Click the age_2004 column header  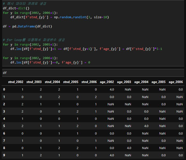141,82
